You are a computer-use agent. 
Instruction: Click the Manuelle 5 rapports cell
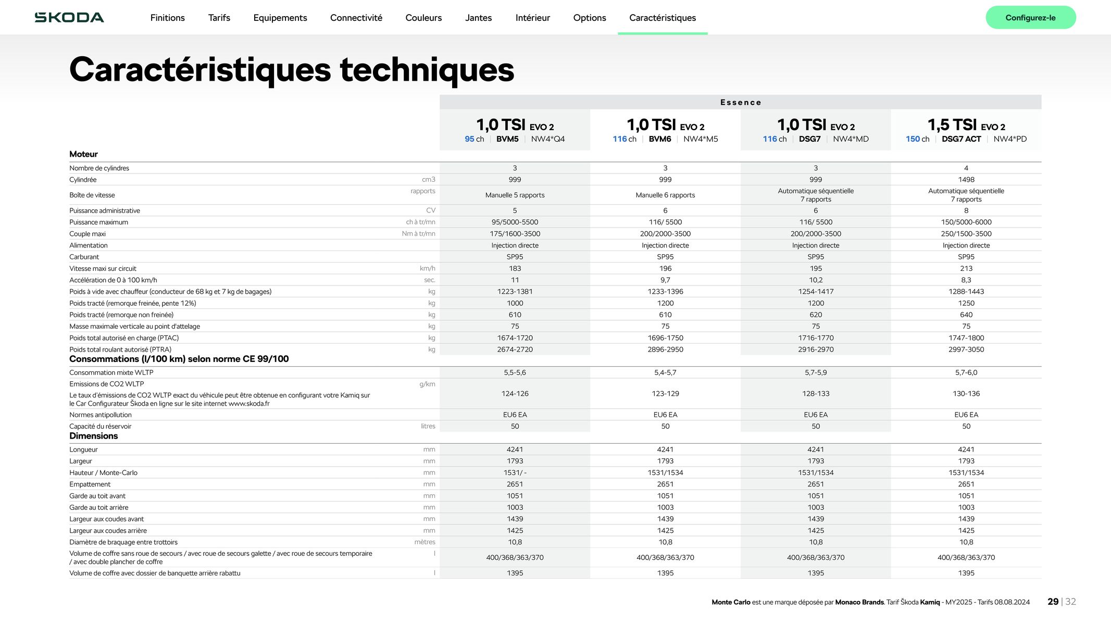tap(515, 195)
